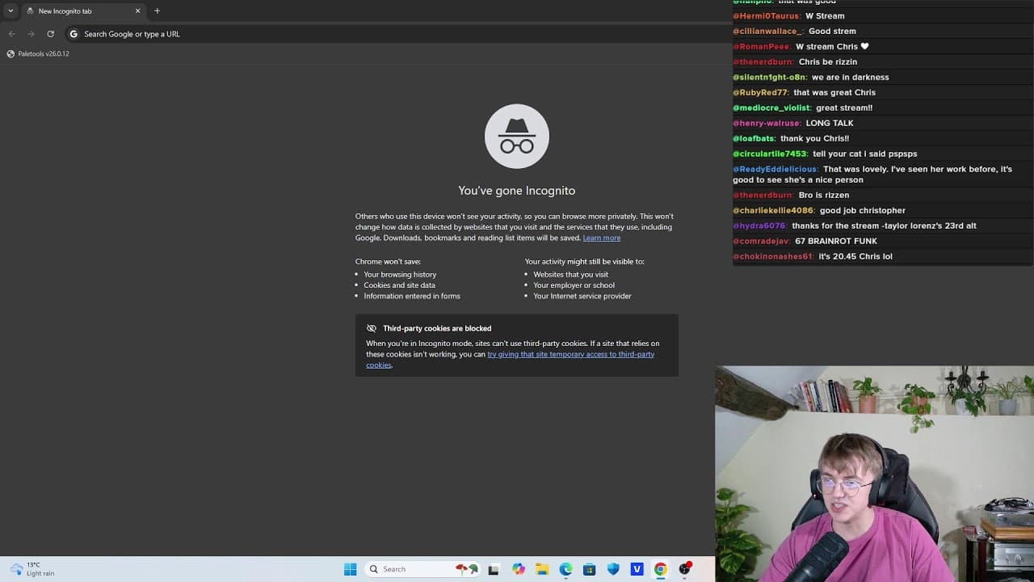The image size is (1034, 582).
Task: Click the Incognito hat and glasses icon
Action: (x=517, y=136)
